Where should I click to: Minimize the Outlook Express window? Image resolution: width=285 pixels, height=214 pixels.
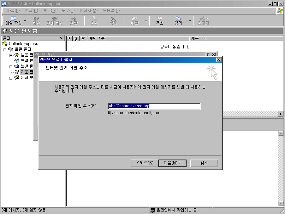[x=270, y=4]
